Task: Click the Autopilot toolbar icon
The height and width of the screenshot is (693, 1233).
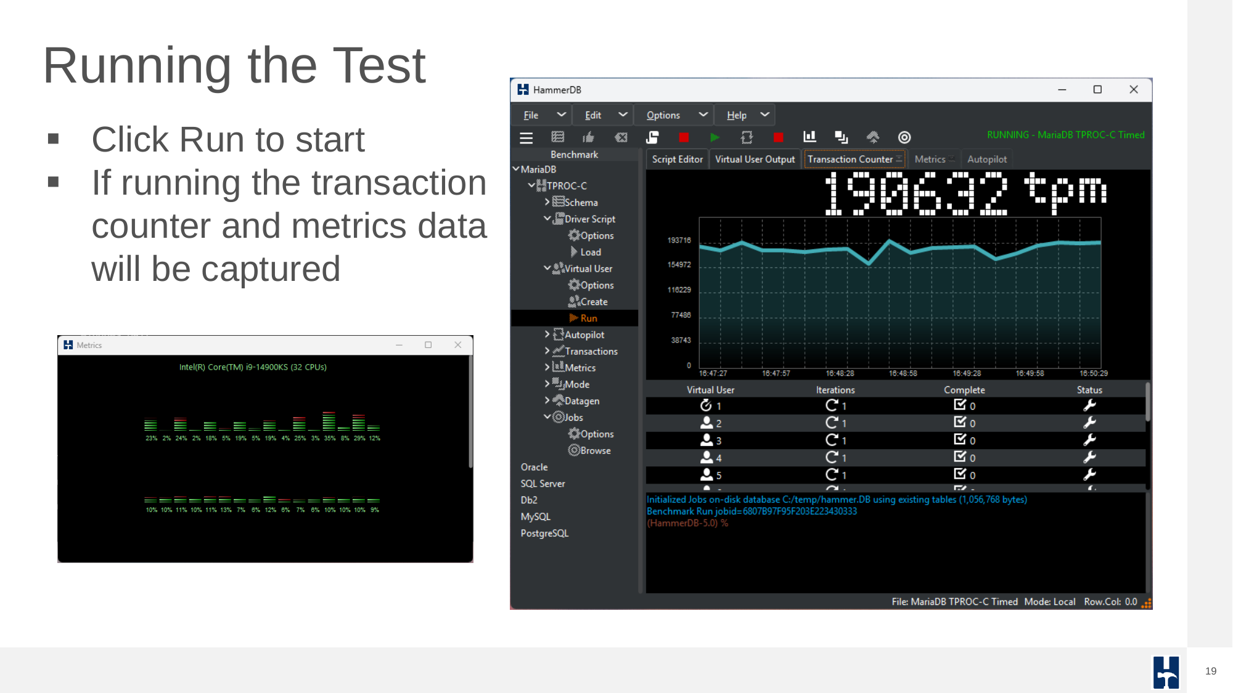Action: click(x=747, y=137)
